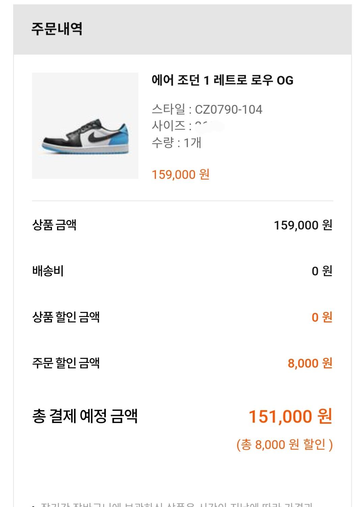Tap the 수량 : 1개 quantity text
355x507 pixels.
176,142
